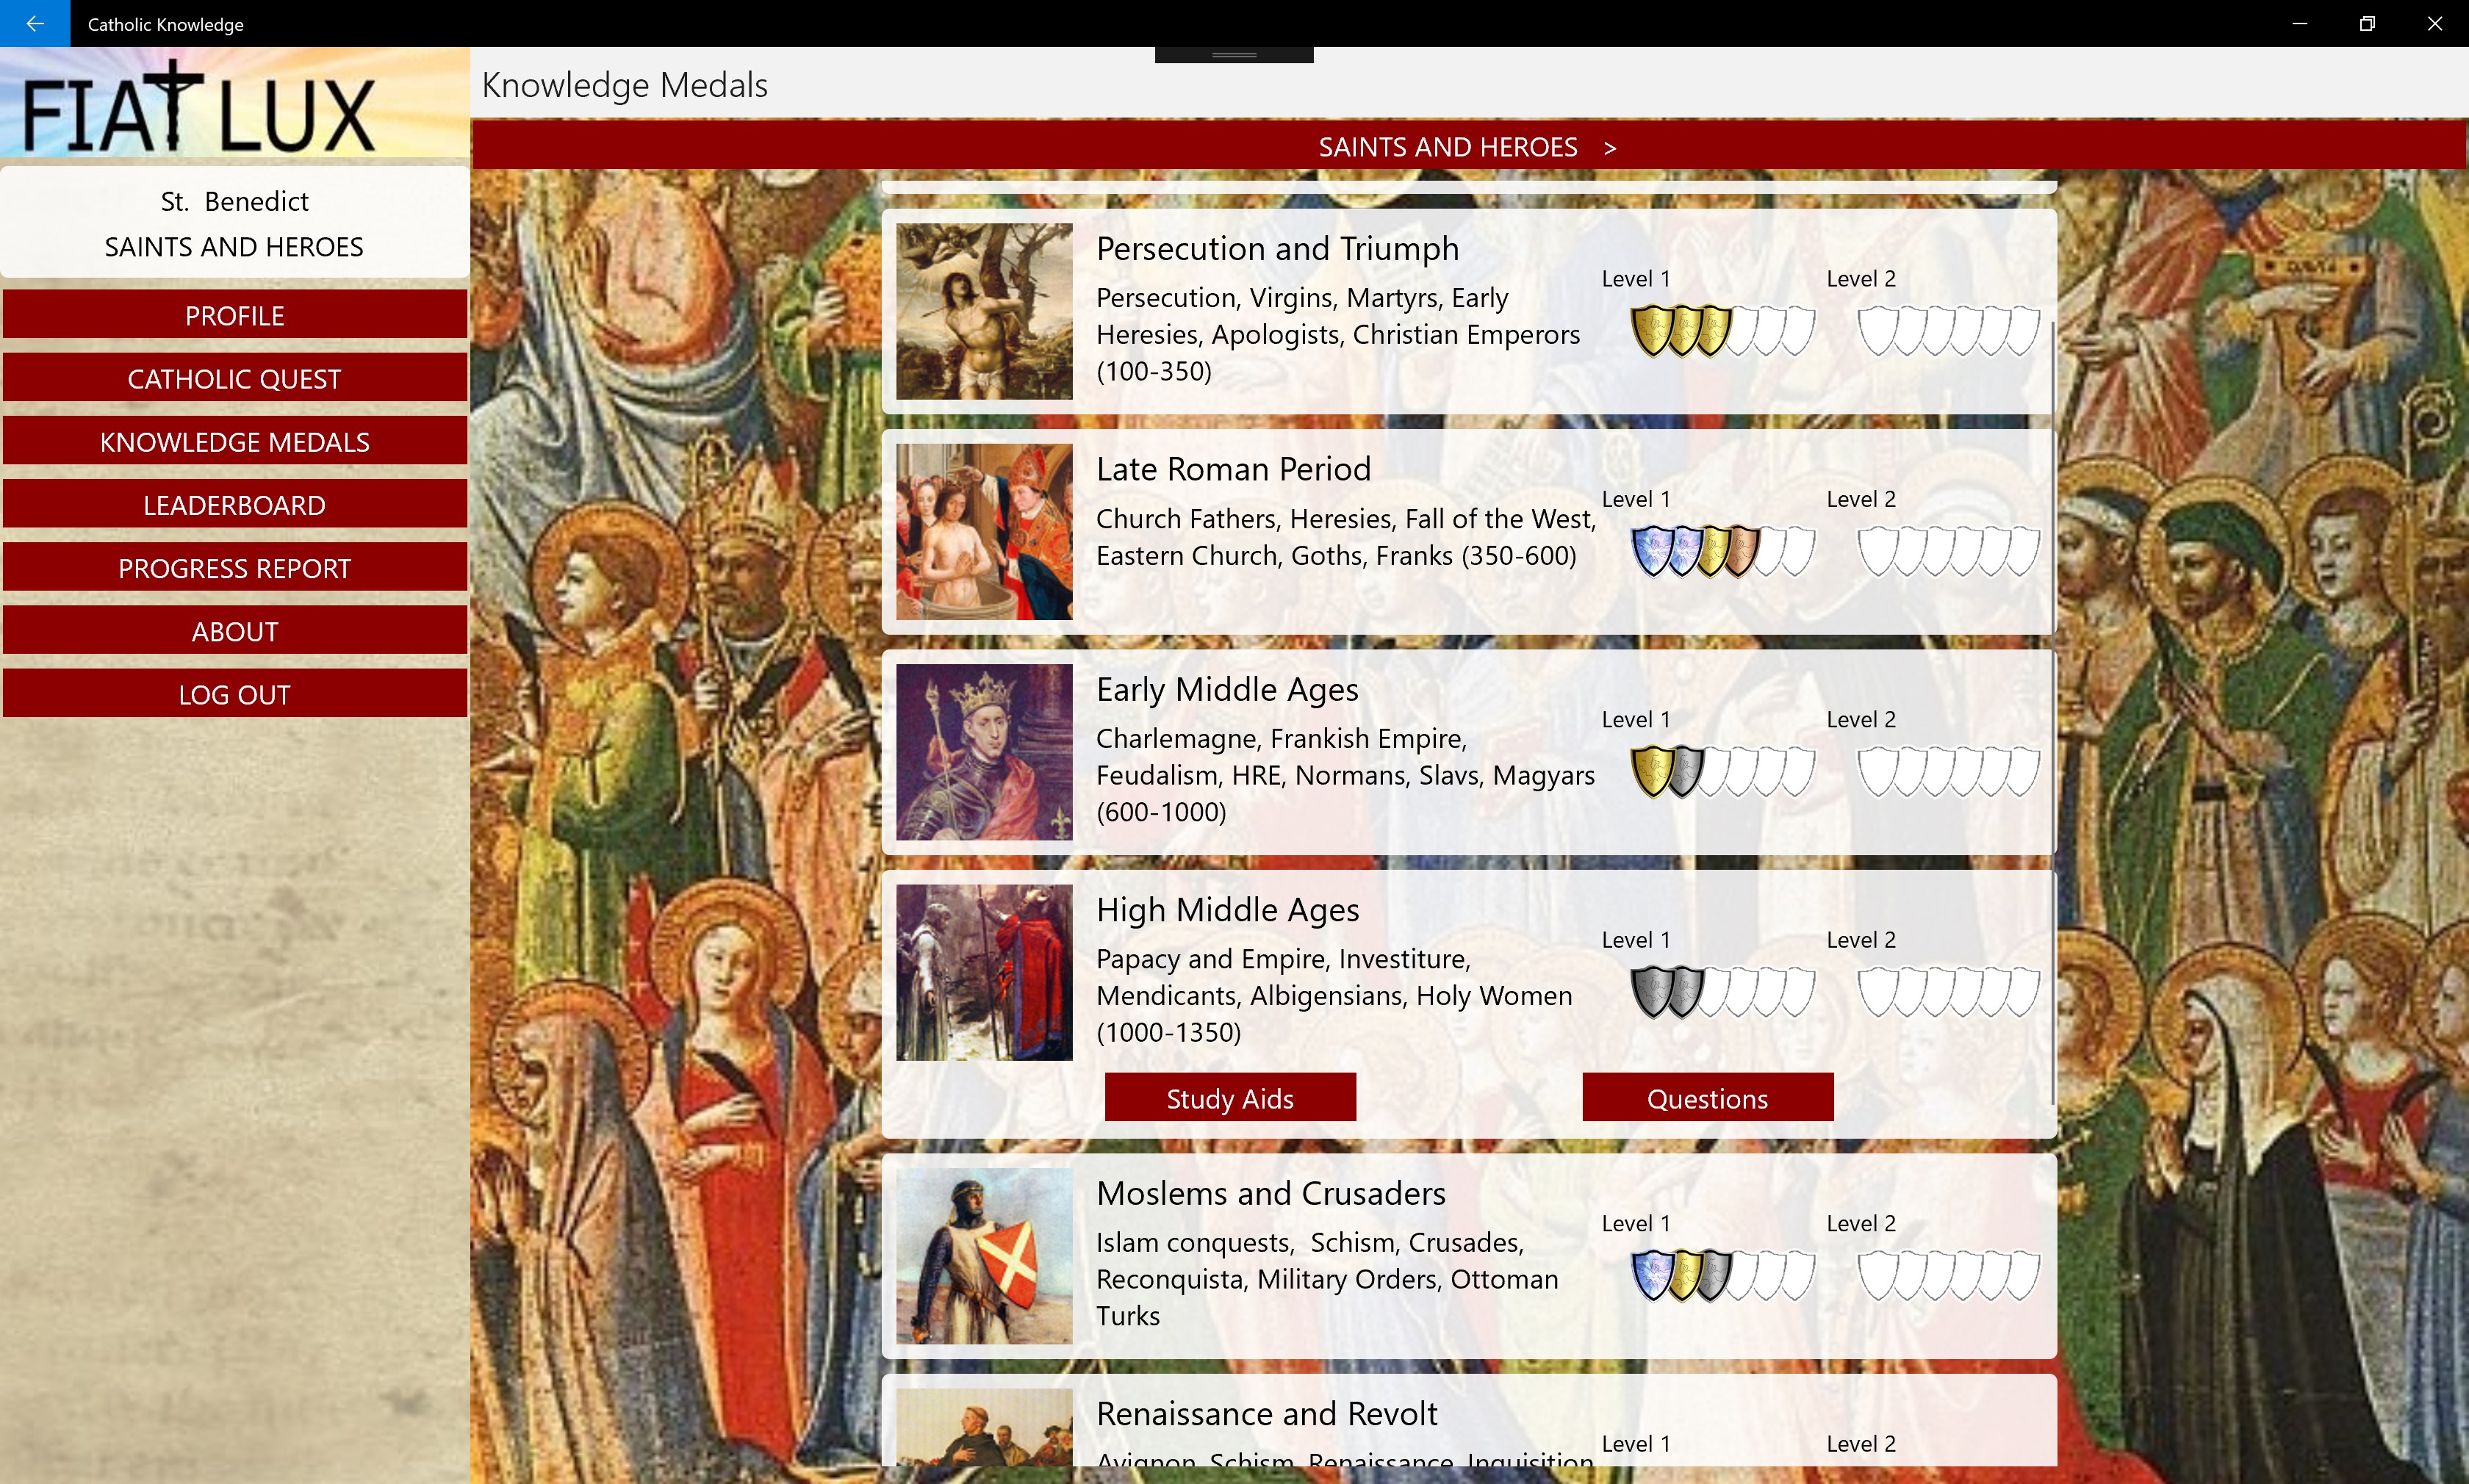Expand the SAINTS AND HEROES category bar
The width and height of the screenshot is (2469, 1484).
[1467, 147]
